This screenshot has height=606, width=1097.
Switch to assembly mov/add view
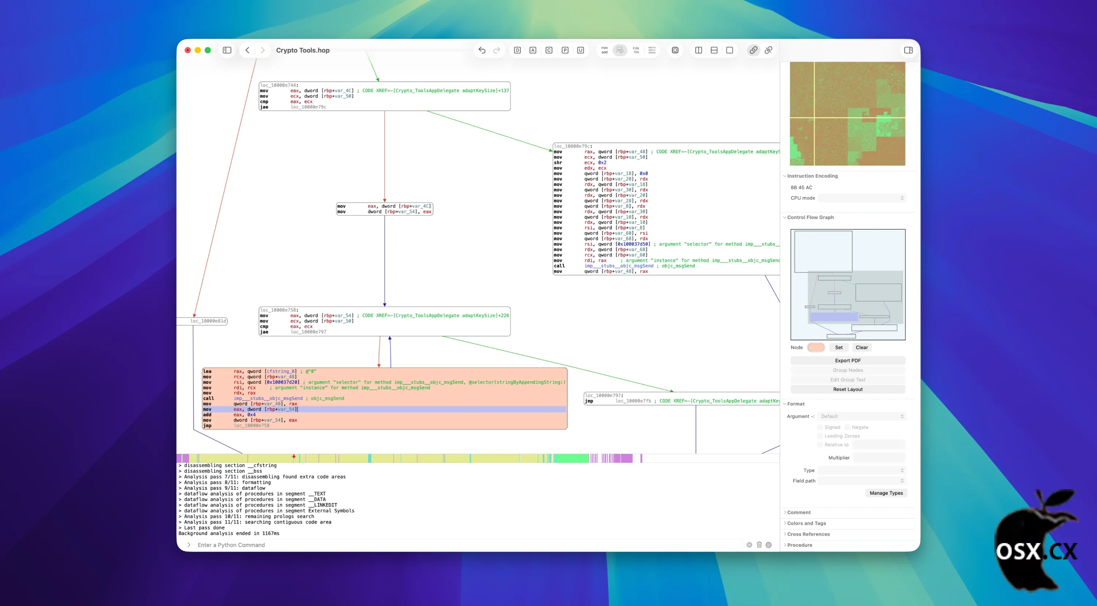604,50
